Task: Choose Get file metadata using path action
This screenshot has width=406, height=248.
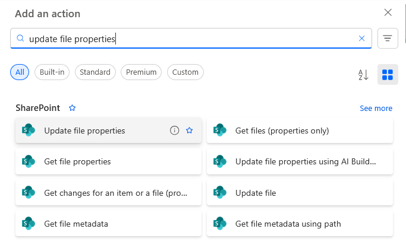Action: point(300,224)
